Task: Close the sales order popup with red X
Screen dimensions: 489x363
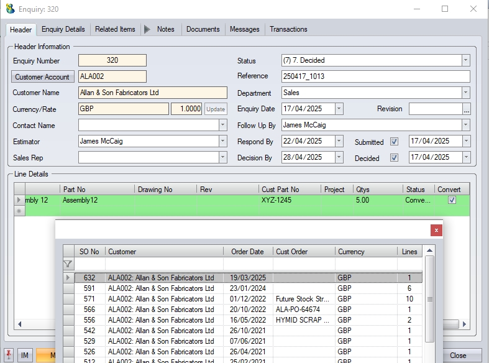Action: pos(436,230)
